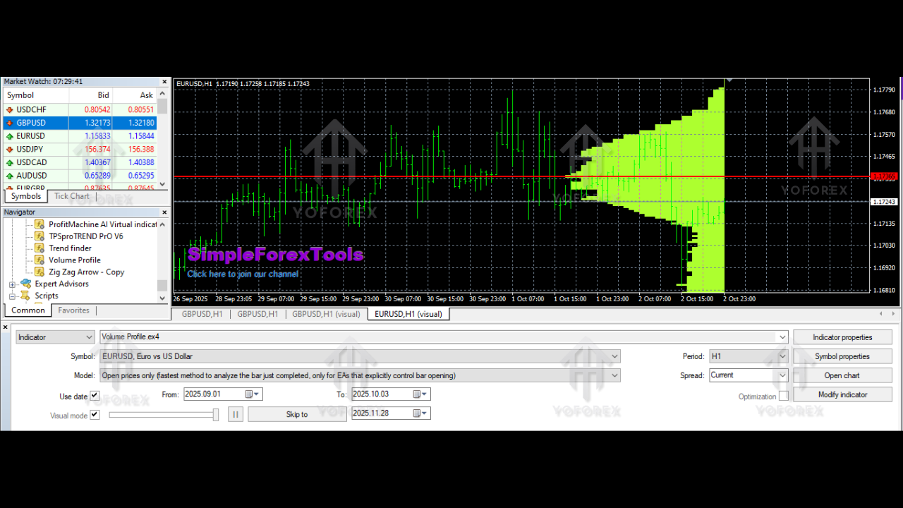
Task: Switch to the Tick Chart tab
Action: click(x=71, y=196)
